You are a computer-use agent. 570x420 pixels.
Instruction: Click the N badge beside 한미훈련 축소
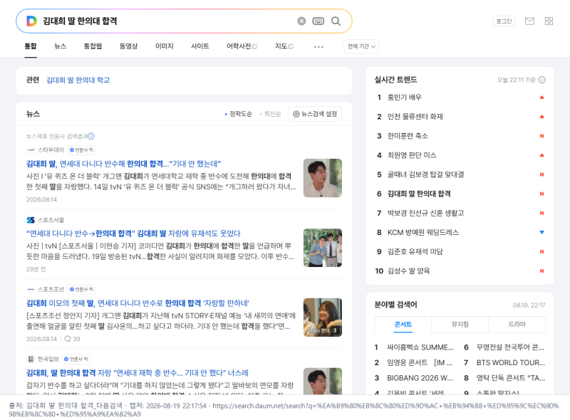tap(541, 136)
